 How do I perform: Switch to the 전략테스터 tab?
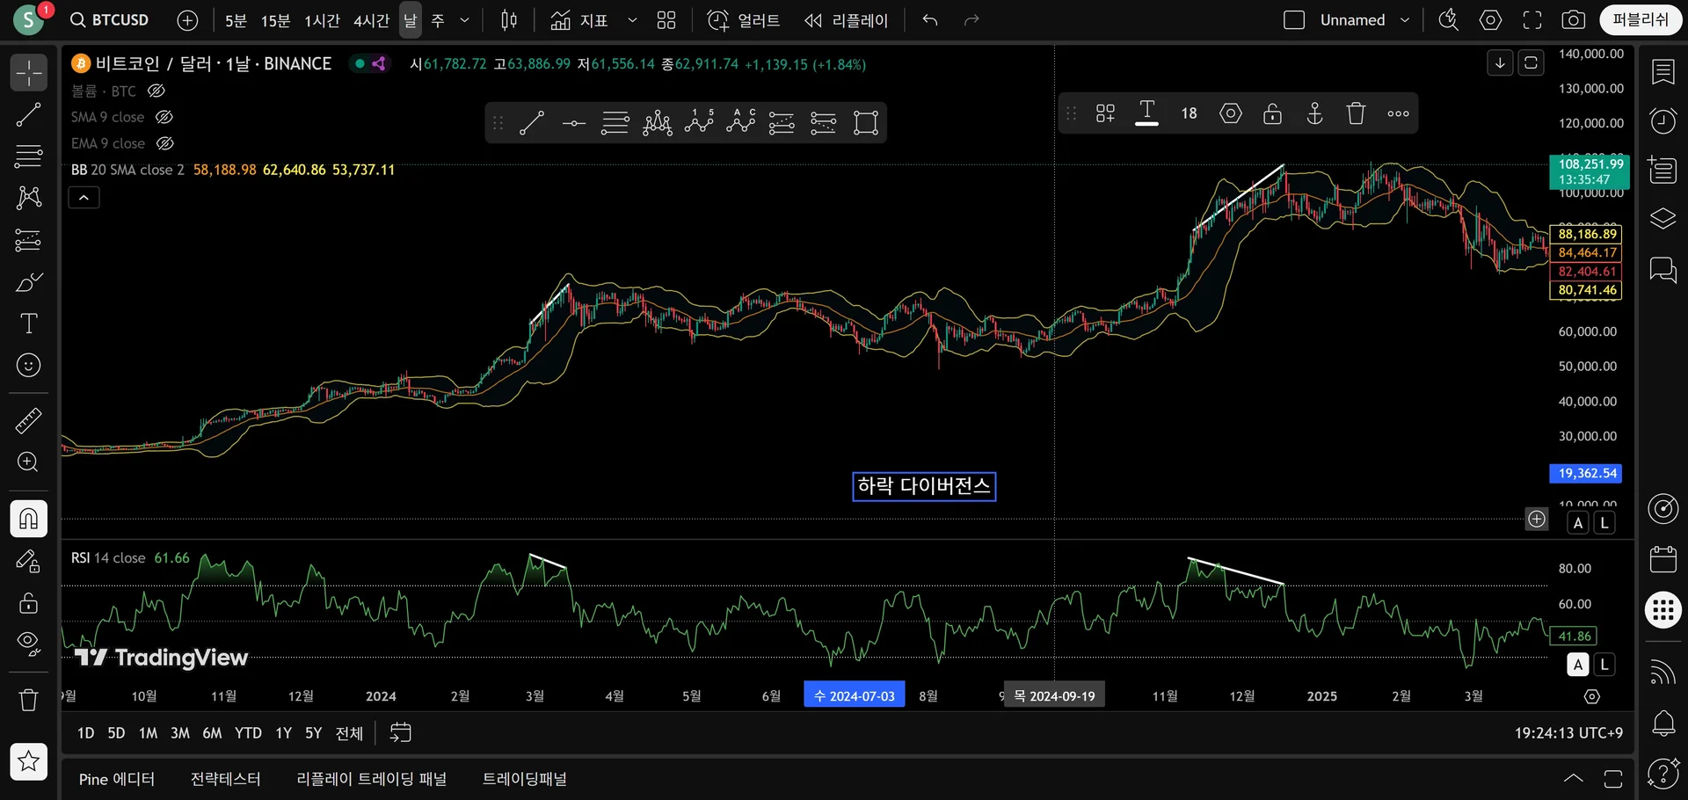click(225, 779)
